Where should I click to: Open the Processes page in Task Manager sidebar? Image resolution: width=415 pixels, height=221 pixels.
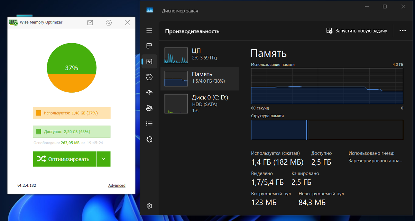tap(149, 46)
